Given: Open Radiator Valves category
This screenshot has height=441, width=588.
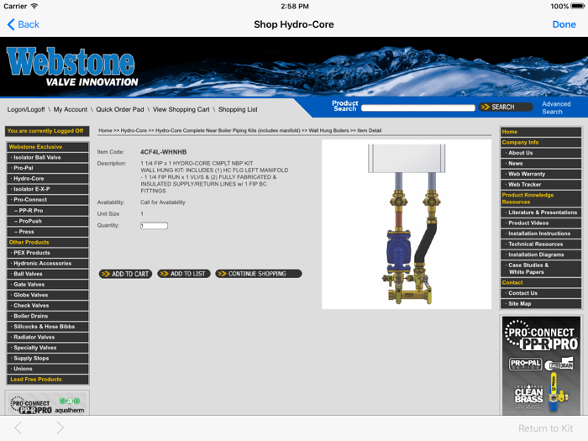Looking at the screenshot, I should (x=48, y=337).
